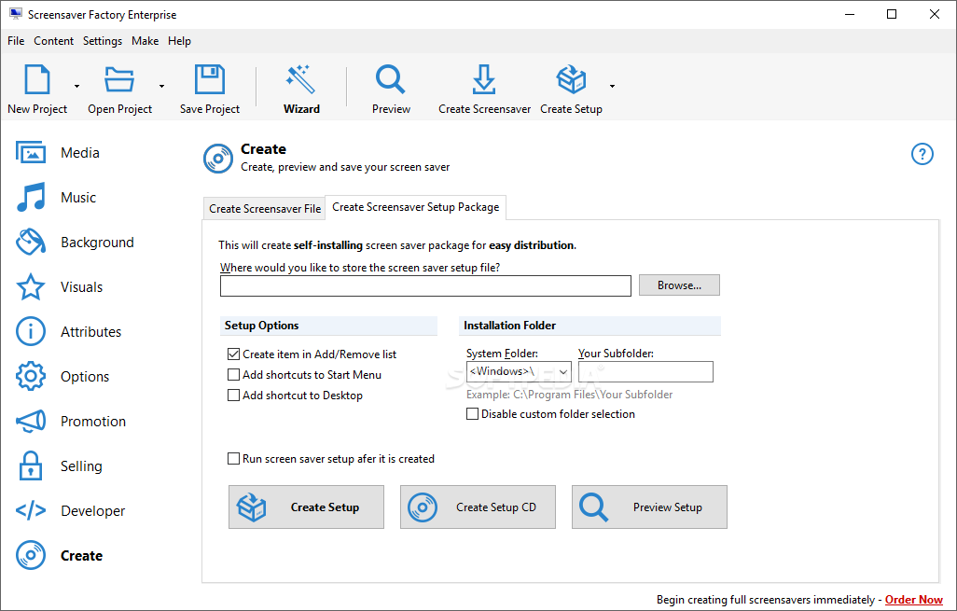The height and width of the screenshot is (611, 957).
Task: Click the Open Project folder icon
Action: (119, 79)
